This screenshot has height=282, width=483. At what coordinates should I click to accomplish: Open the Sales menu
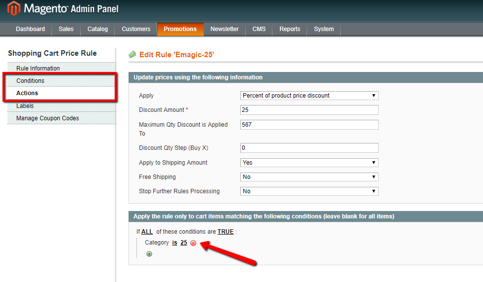coord(66,29)
